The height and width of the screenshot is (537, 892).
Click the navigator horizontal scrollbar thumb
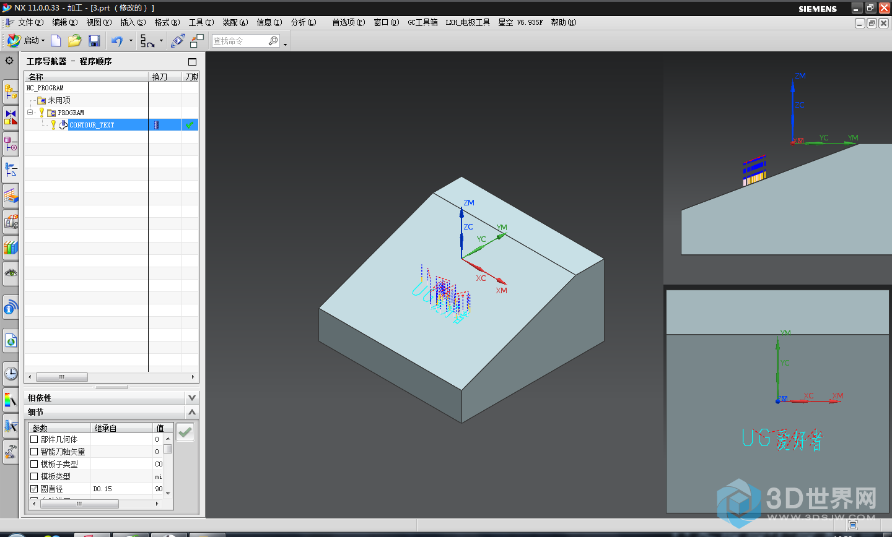coord(62,377)
